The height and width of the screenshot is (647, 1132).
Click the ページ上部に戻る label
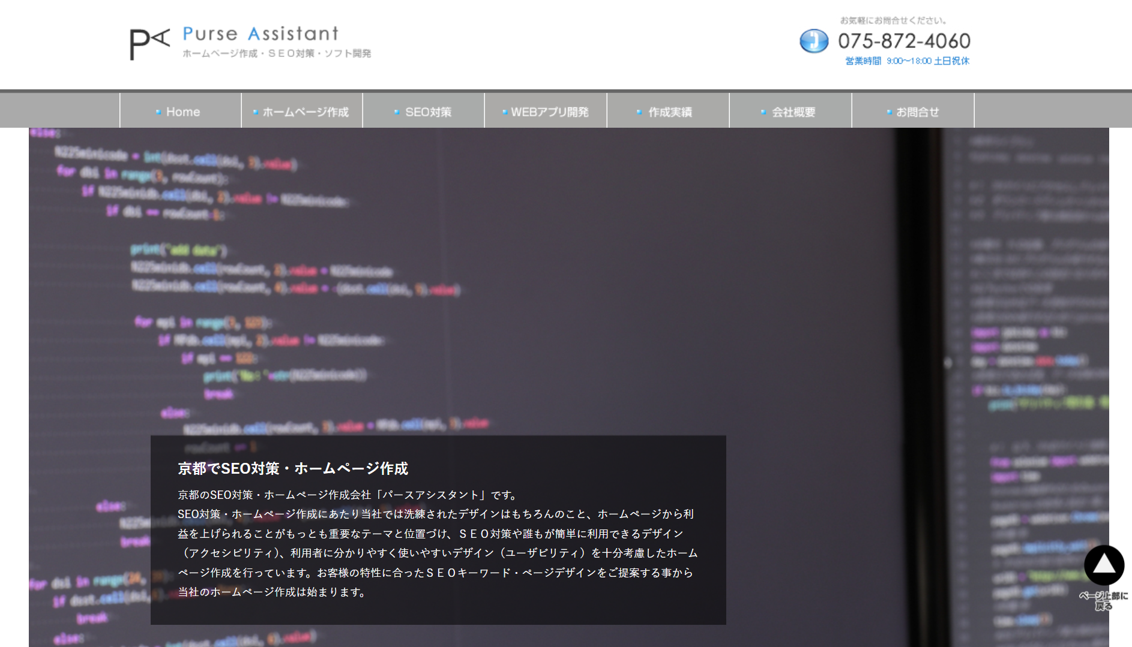1103,600
